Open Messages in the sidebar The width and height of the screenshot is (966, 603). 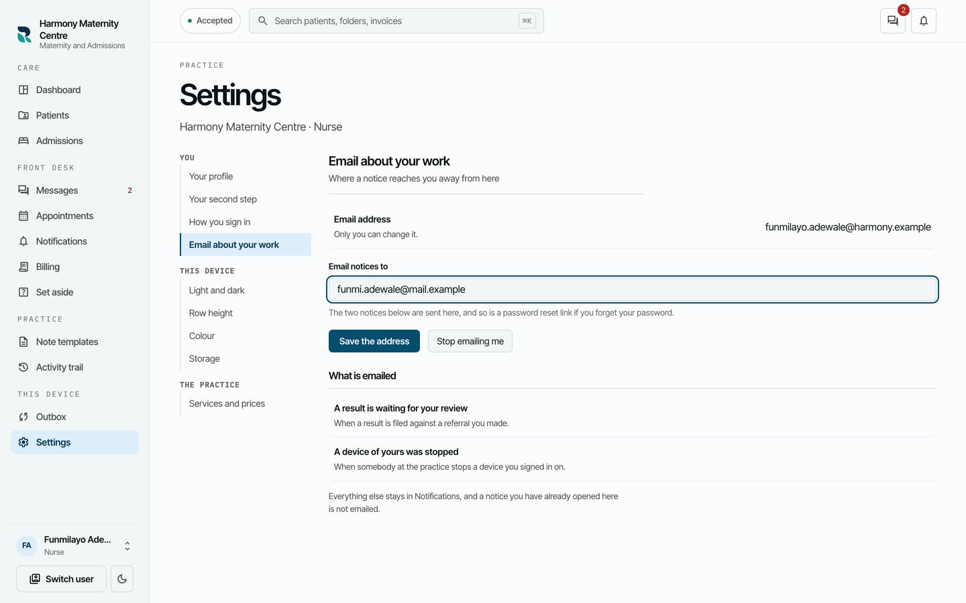74,190
